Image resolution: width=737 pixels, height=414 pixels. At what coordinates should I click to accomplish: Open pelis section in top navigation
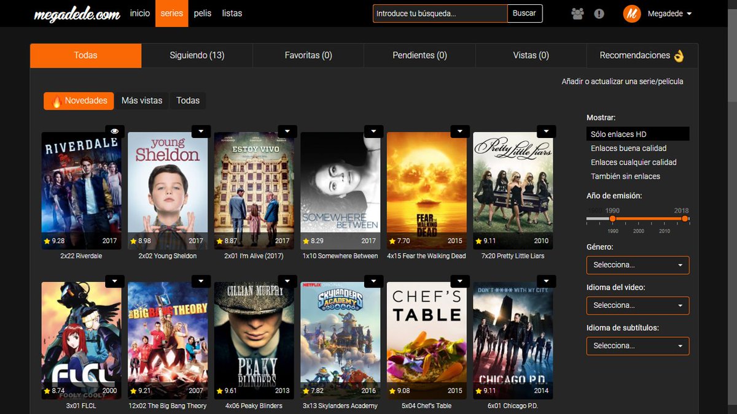coord(203,13)
